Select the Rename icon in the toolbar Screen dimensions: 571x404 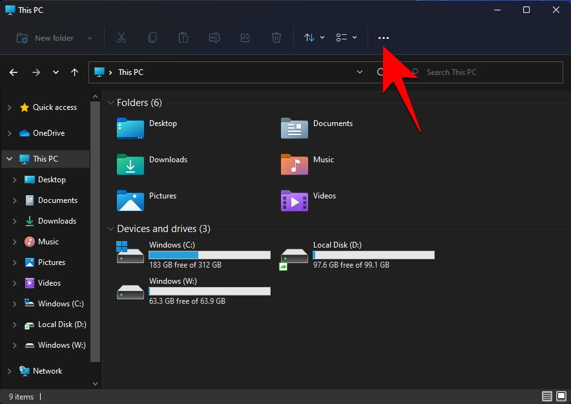point(214,37)
